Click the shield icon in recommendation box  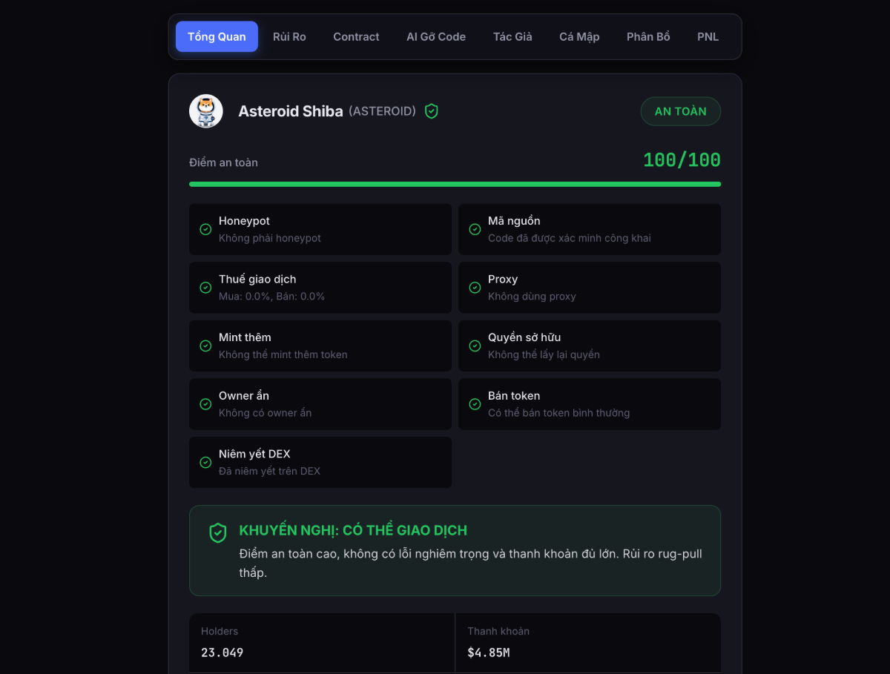217,532
